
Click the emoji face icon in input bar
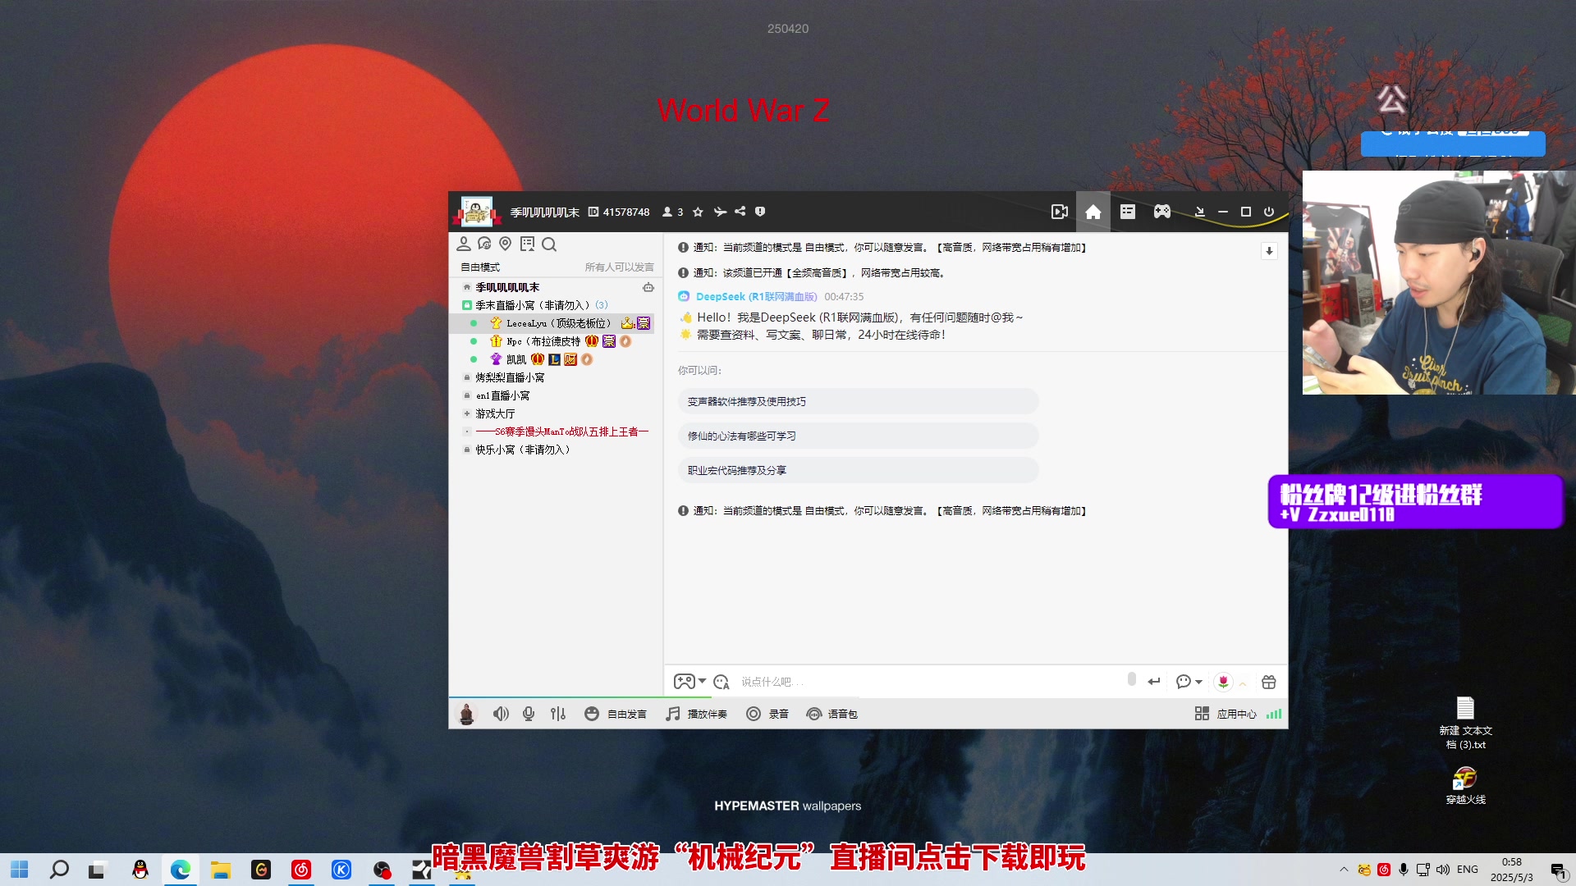click(722, 682)
